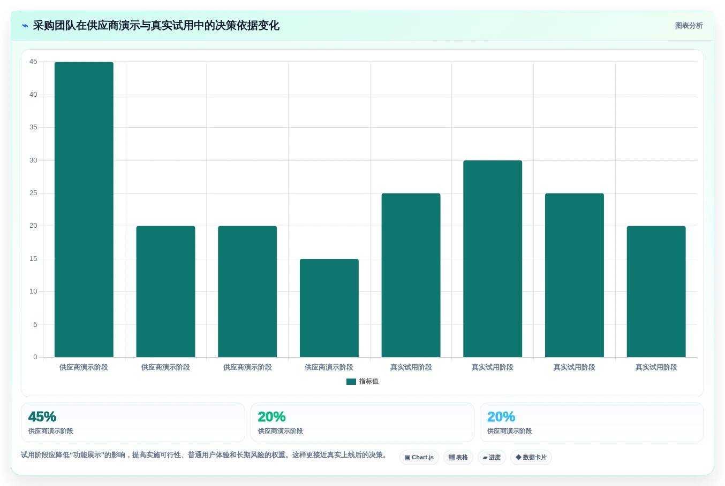This screenshot has height=486, width=725.
Task: Click the chart title 采购团队在供应商演示与真实试用中的决策依据变化
Action: click(156, 26)
